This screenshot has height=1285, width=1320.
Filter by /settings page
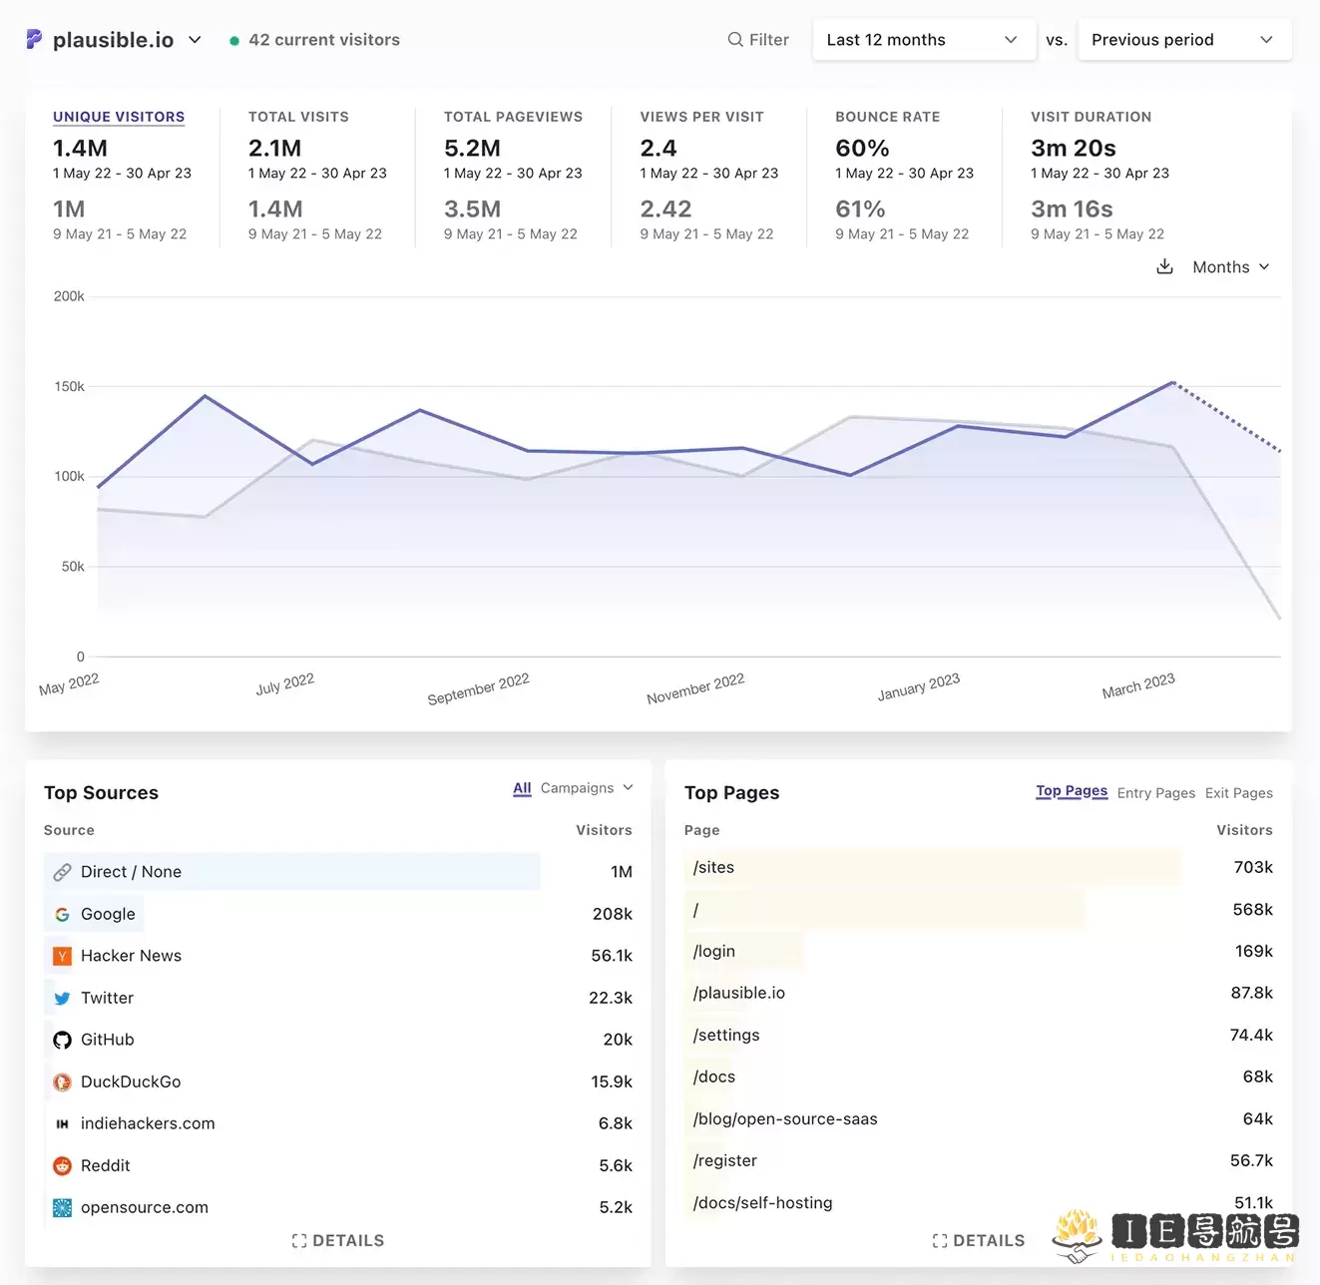click(x=725, y=1036)
